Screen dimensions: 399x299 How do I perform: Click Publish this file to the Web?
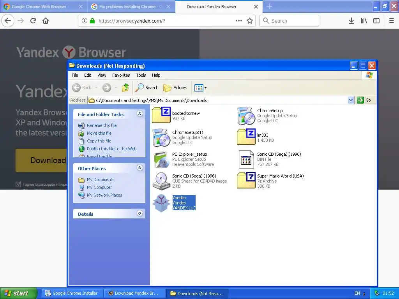112,149
